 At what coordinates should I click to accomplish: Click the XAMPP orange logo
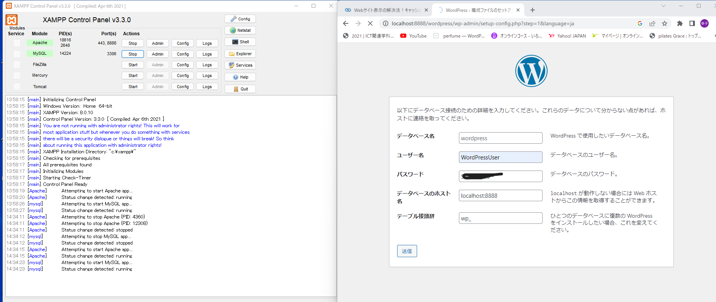coord(12,20)
